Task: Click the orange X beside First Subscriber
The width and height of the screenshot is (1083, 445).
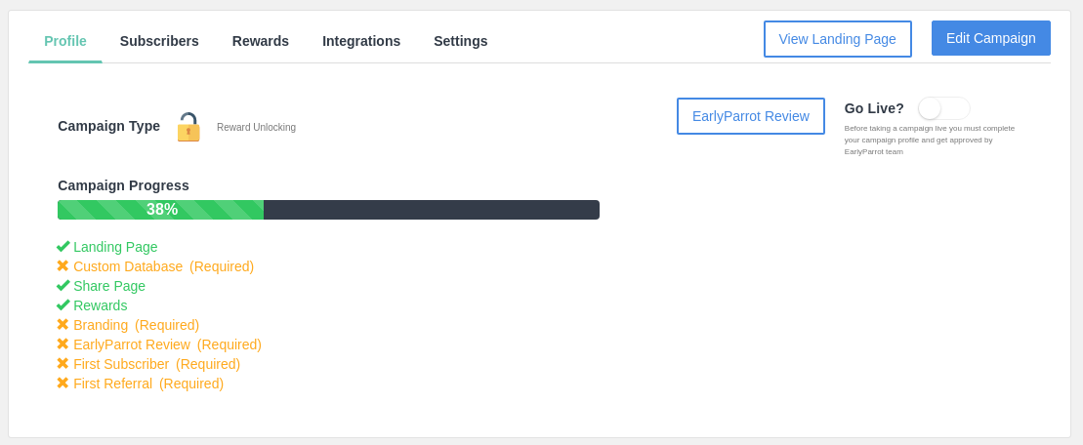Action: point(63,364)
